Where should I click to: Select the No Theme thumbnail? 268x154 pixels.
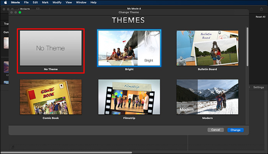pos(51,48)
